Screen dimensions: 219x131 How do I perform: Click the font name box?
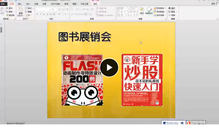tap(43, 9)
